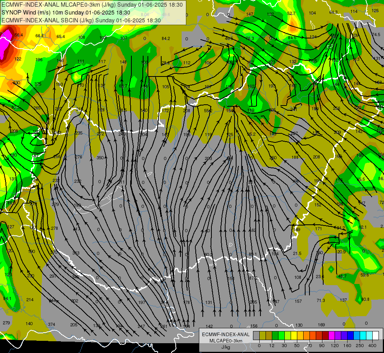Click the '400' tick label in the legend
The width and height of the screenshot is (384, 353).
pyautogui.click(x=372, y=346)
